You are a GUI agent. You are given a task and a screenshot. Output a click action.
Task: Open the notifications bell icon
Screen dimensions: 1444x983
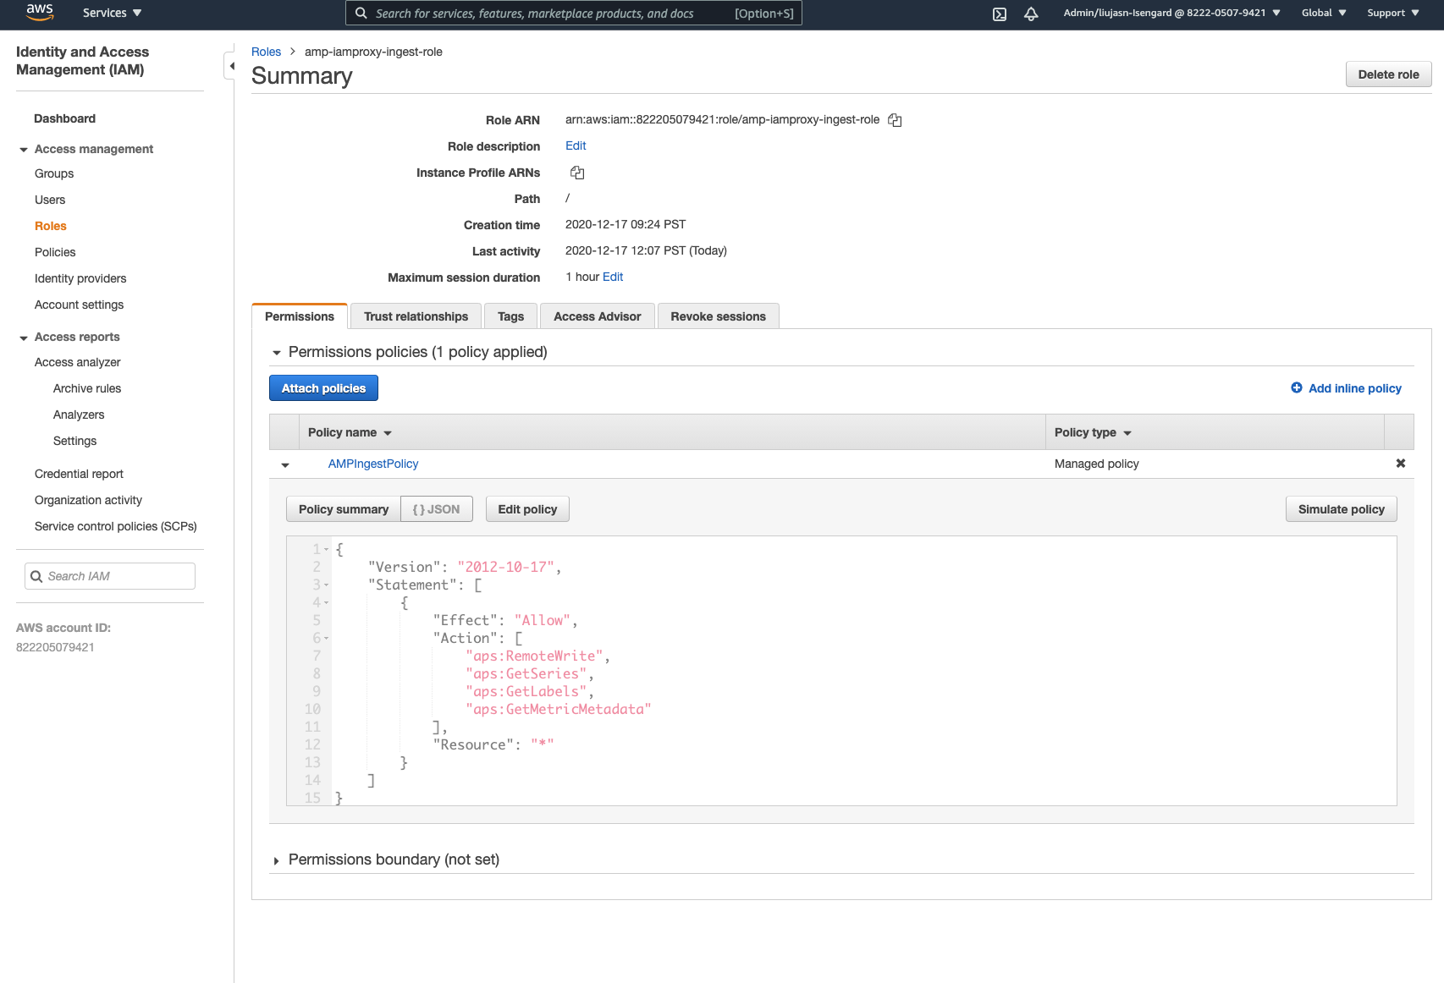(x=1031, y=14)
